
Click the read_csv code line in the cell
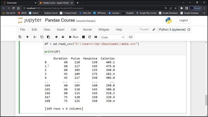tap(92, 44)
